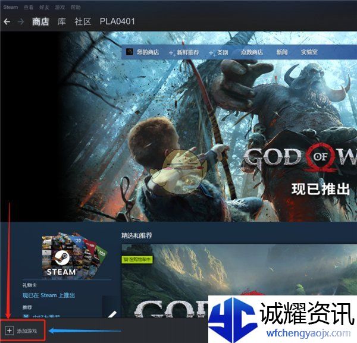Open the Steam gift cards image
The image size is (357, 343).
point(74,255)
